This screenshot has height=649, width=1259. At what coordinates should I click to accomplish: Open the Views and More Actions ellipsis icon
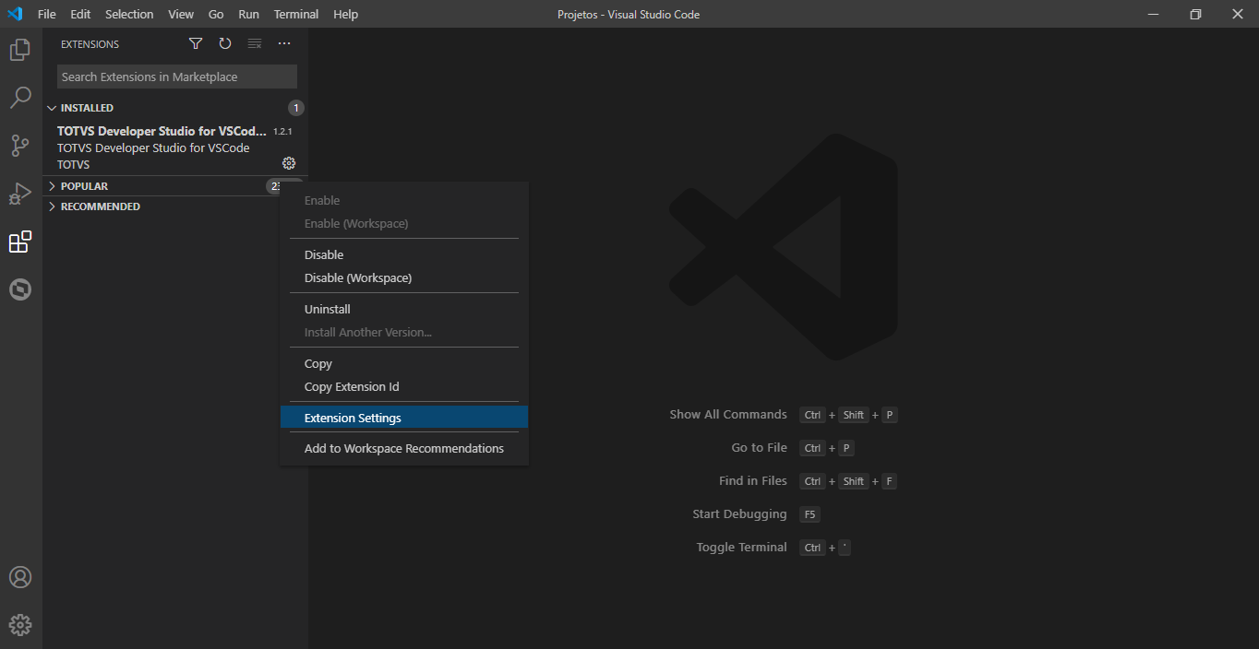tap(283, 43)
